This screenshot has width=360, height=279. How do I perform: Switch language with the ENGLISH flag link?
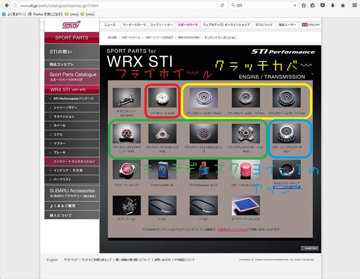310,25
